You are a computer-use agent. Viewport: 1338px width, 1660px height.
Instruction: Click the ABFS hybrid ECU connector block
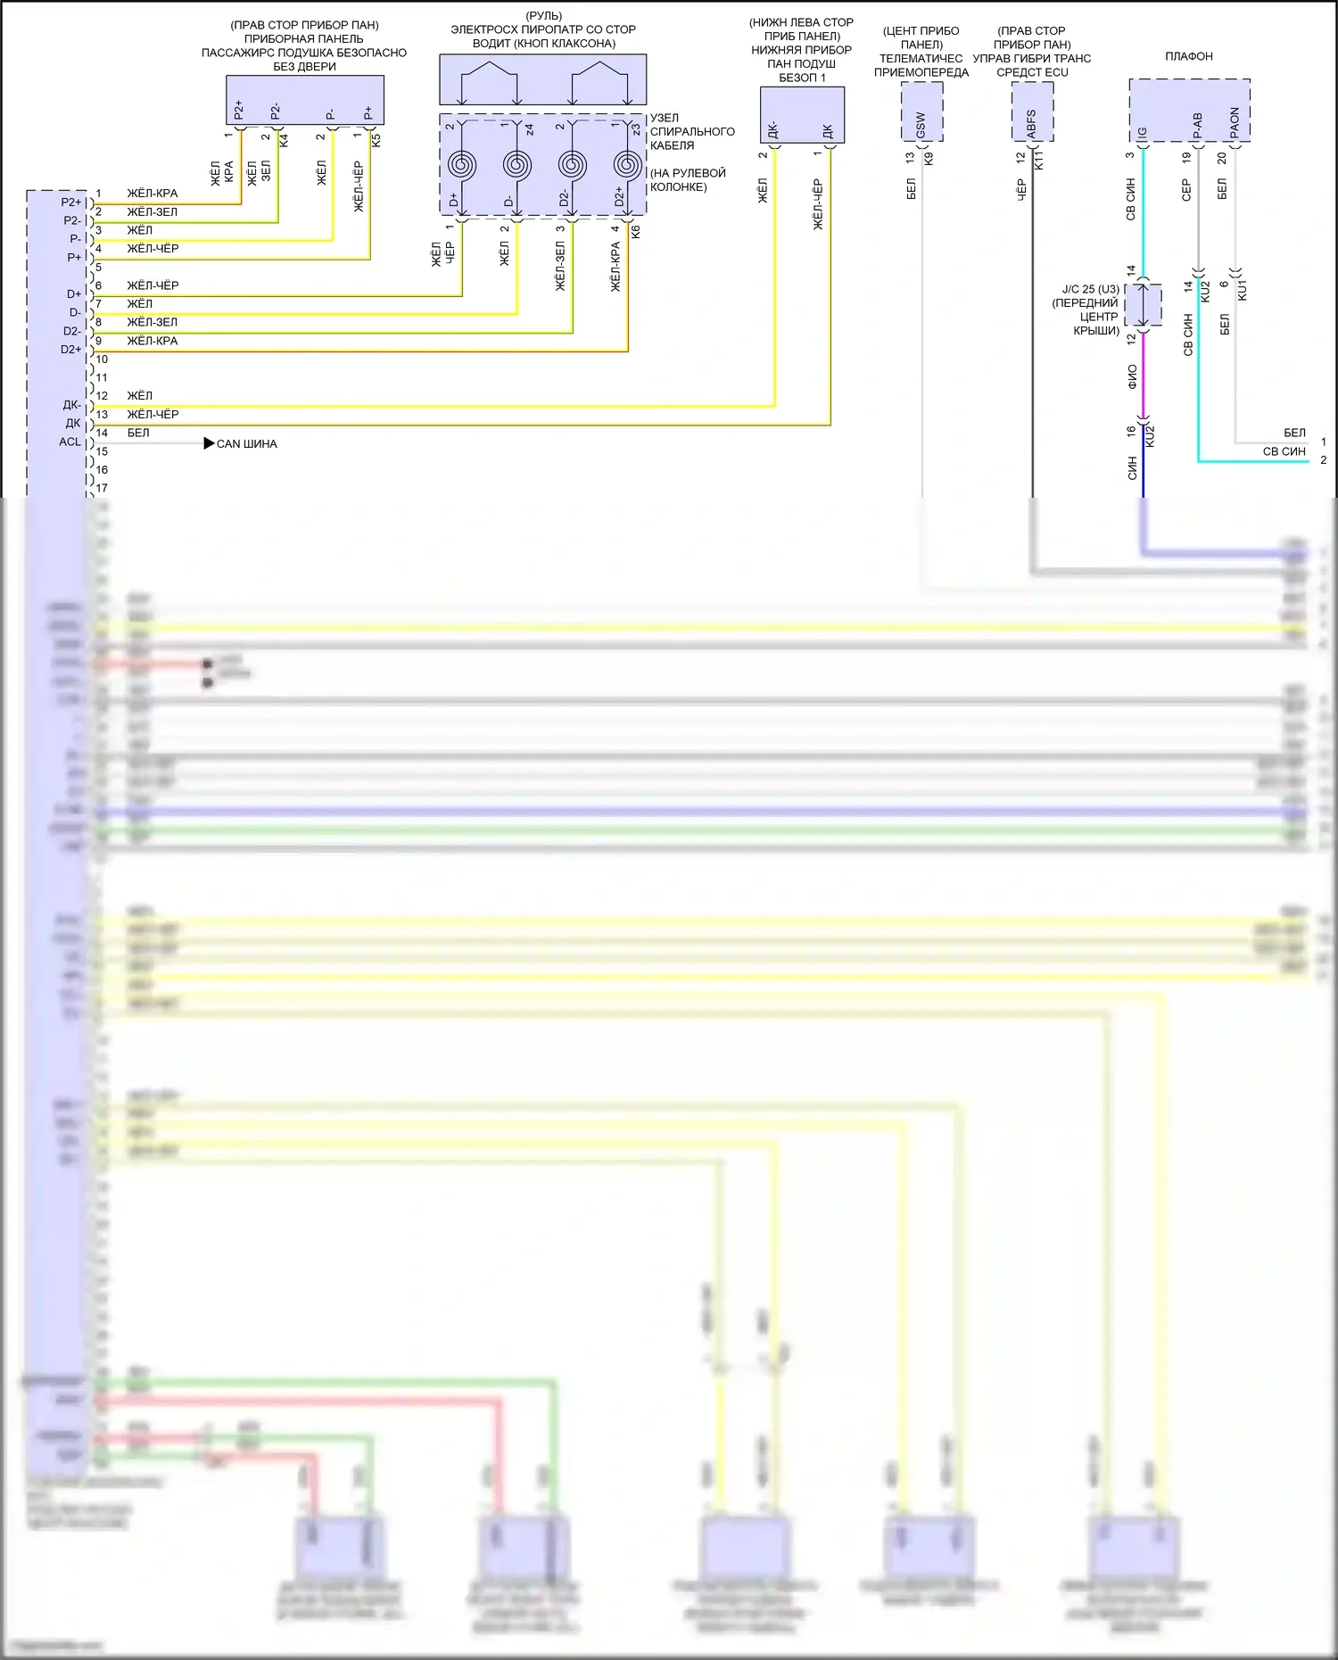click(1032, 112)
